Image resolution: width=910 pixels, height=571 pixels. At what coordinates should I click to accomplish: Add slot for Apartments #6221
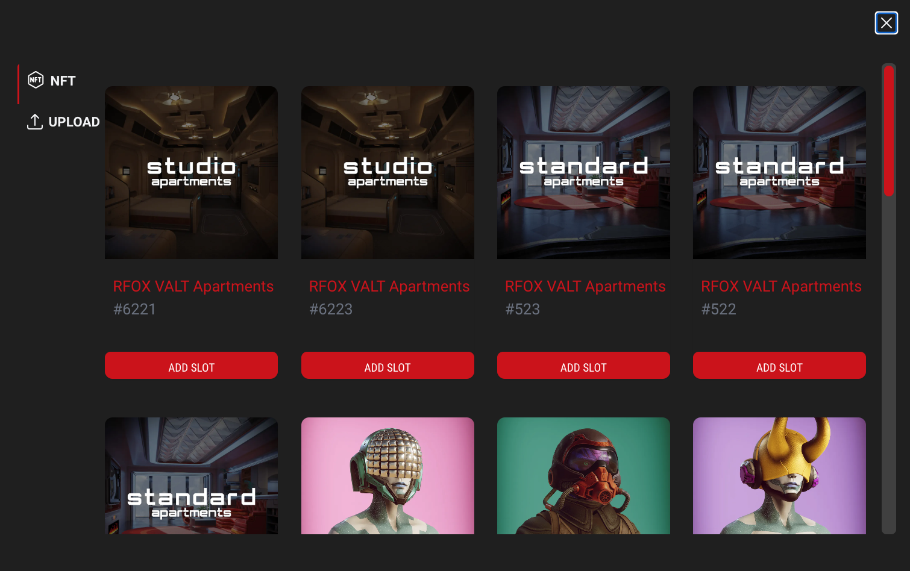tap(191, 366)
